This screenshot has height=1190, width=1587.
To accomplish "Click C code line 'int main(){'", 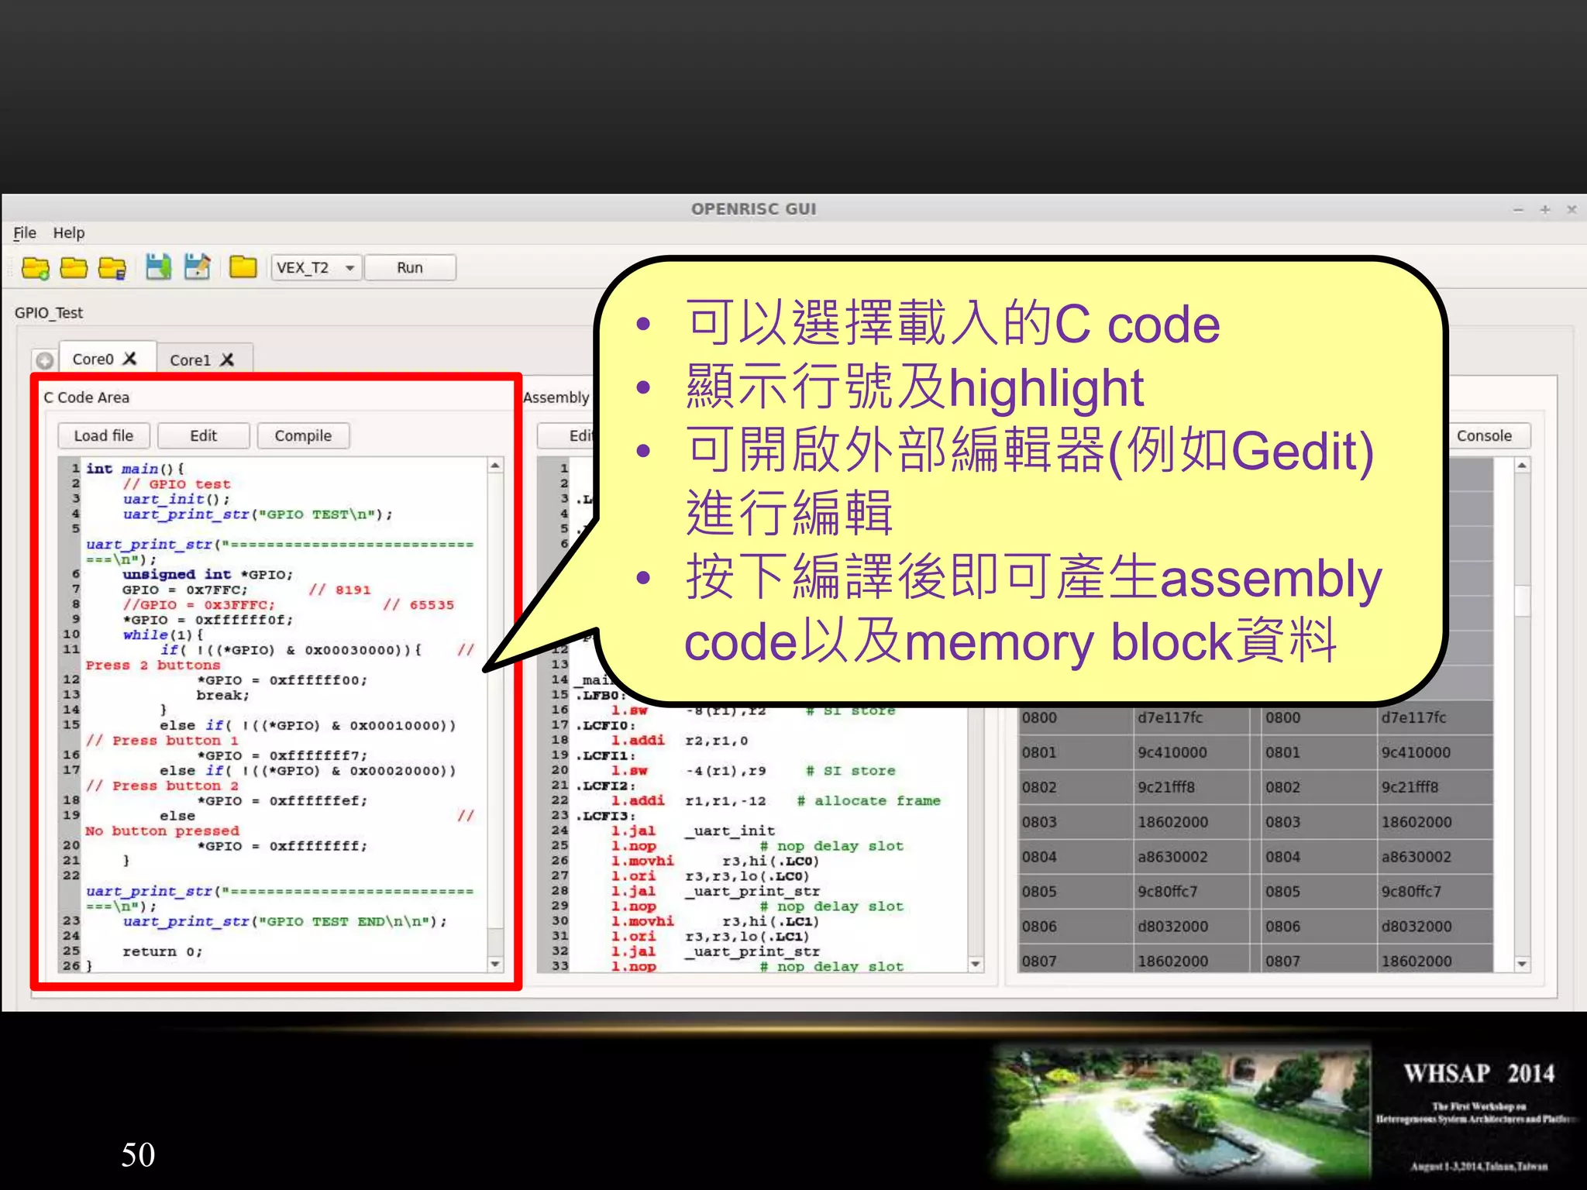I will pos(135,469).
